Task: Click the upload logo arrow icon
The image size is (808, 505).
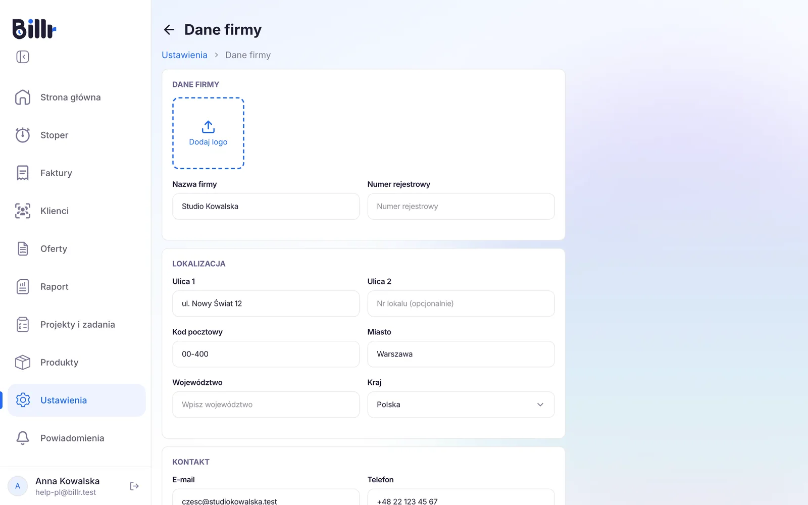Action: pos(208,127)
